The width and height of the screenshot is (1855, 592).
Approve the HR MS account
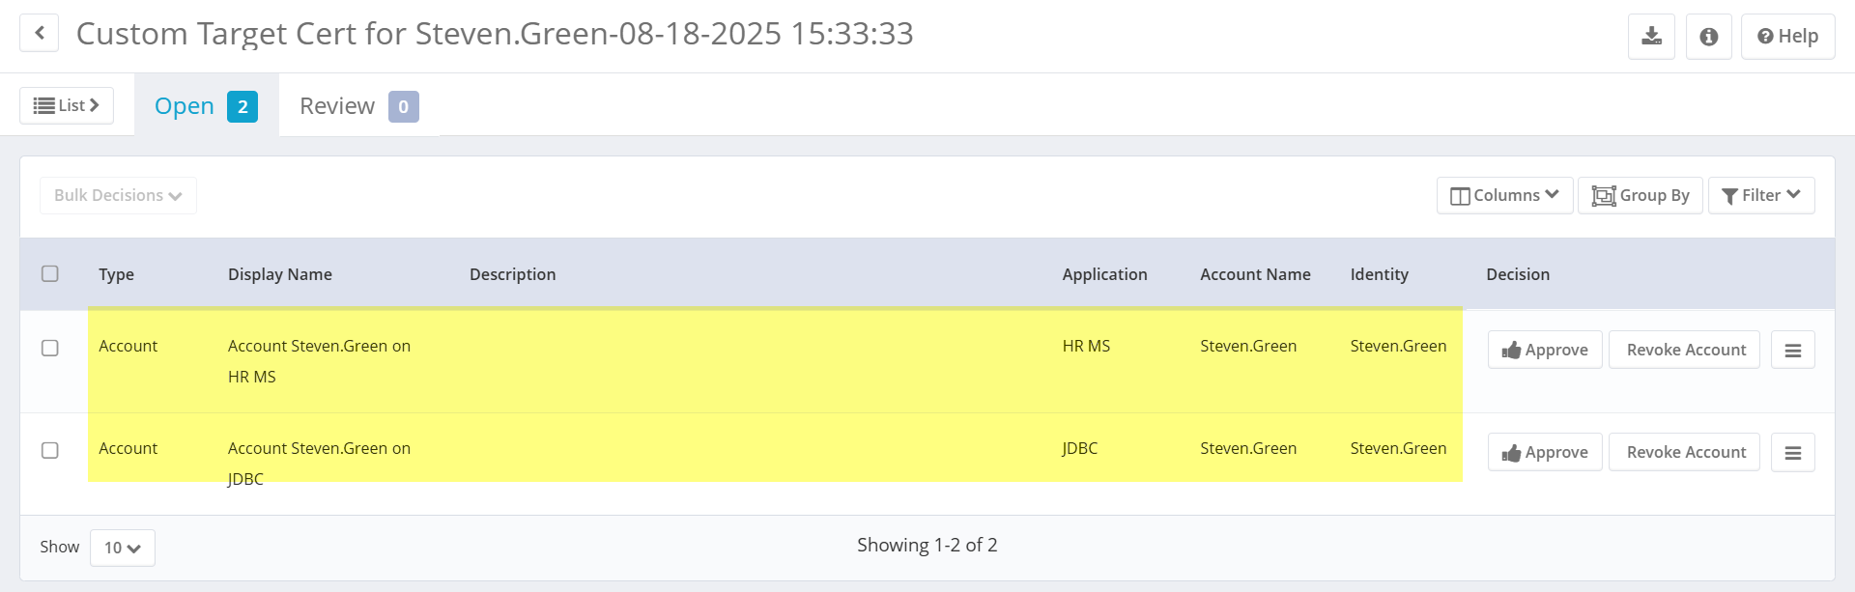coord(1544,351)
